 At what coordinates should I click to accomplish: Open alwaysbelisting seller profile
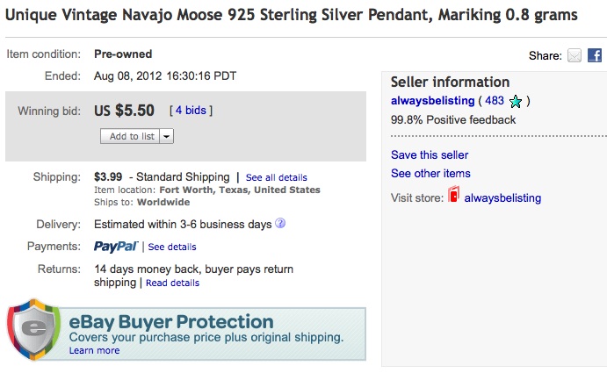[432, 101]
